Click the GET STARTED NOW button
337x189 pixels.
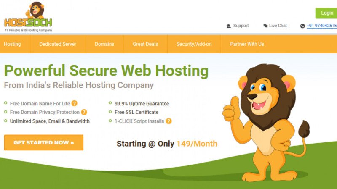pos(44,142)
